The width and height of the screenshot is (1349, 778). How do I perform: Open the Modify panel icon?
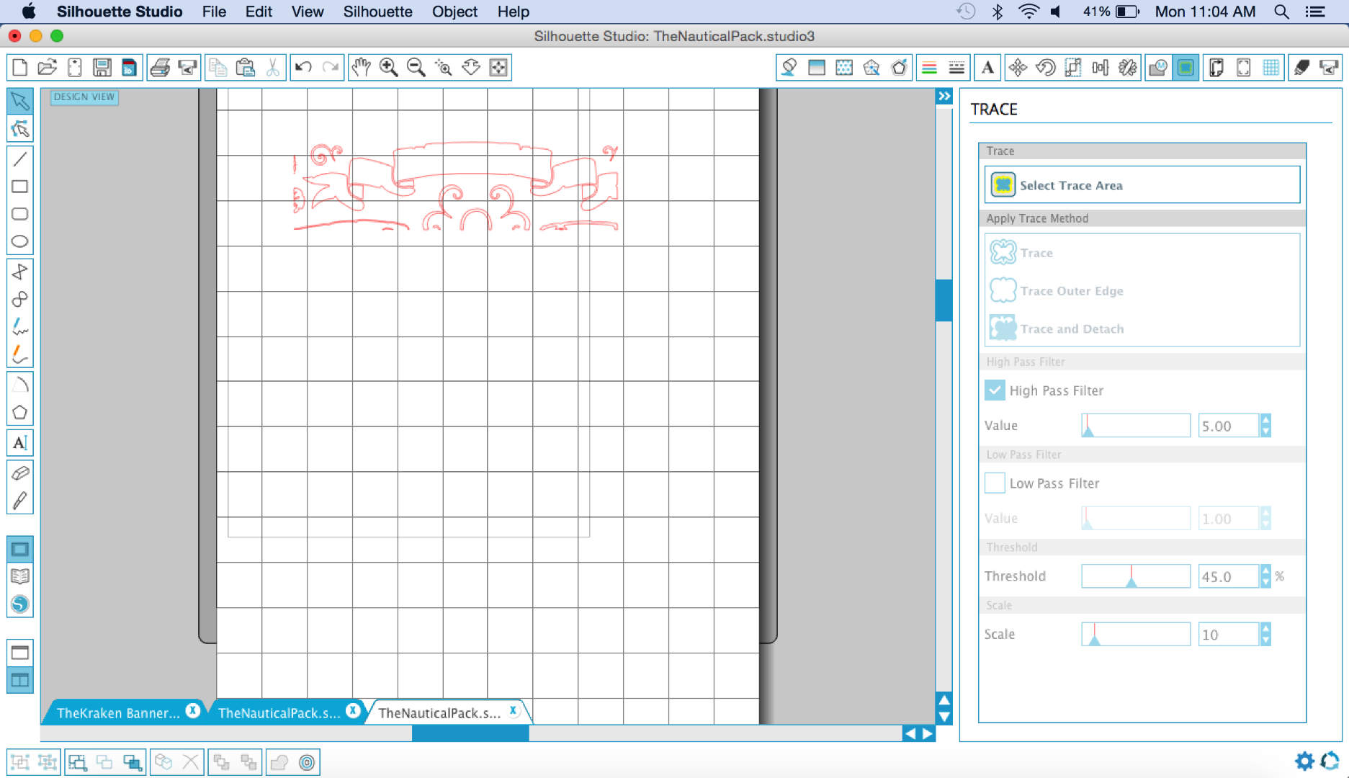[x=1158, y=68]
